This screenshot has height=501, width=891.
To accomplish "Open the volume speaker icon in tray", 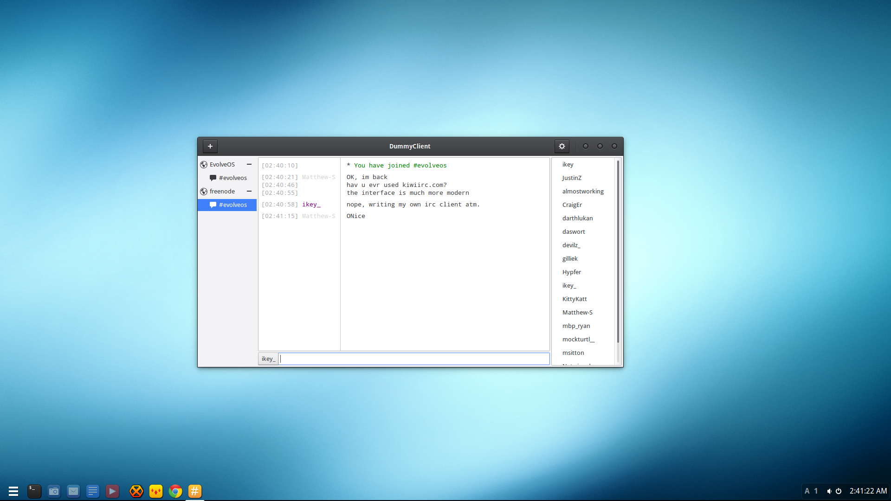I will click(829, 491).
